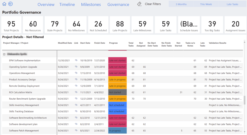
Task: Click In progress status for Software Patch Management
Action: coord(117,131)
